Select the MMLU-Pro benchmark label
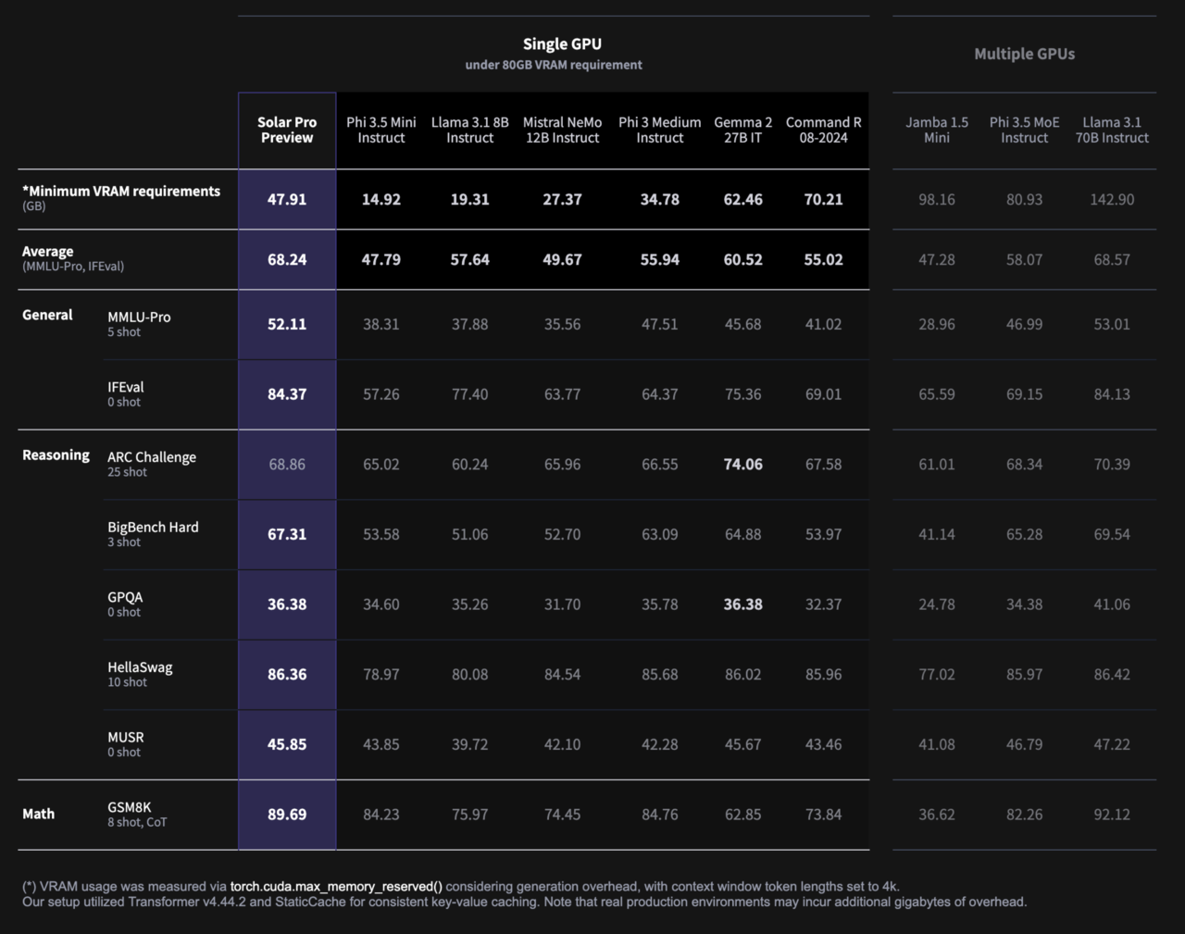 click(139, 317)
